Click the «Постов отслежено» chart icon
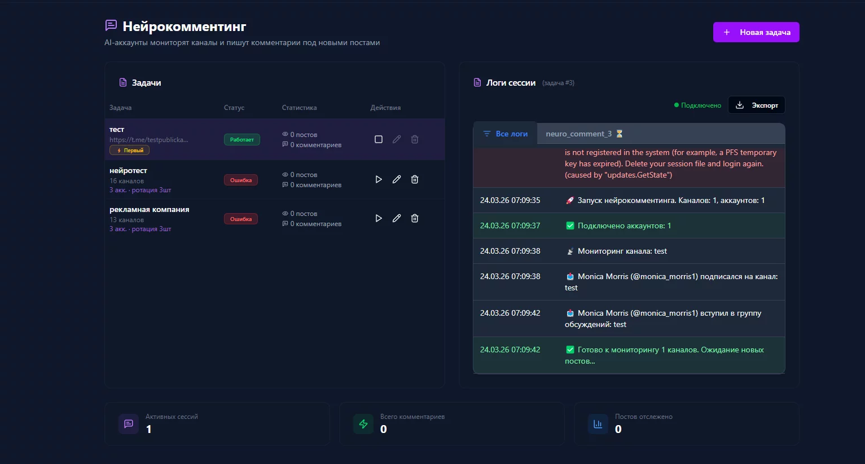This screenshot has width=865, height=464. point(598,424)
